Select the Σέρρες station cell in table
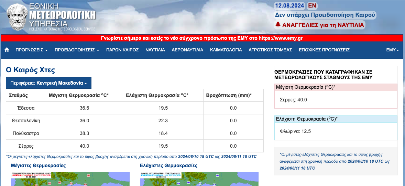 [x=26, y=146]
